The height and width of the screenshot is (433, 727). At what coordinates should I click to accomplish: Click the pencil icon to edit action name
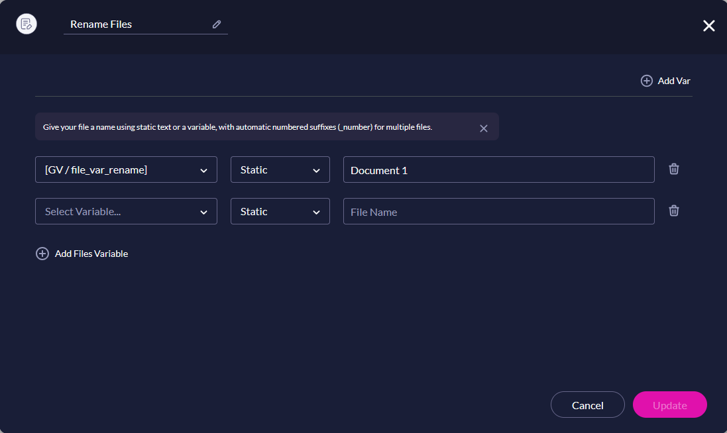tap(216, 24)
